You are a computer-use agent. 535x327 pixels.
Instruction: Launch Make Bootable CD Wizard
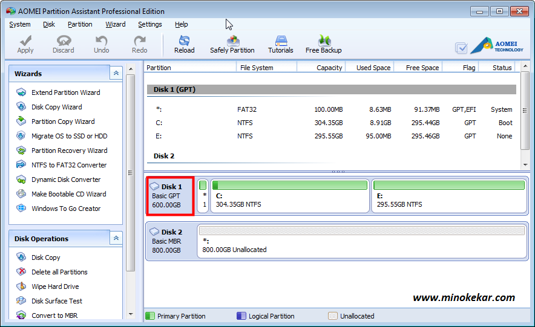coord(68,194)
